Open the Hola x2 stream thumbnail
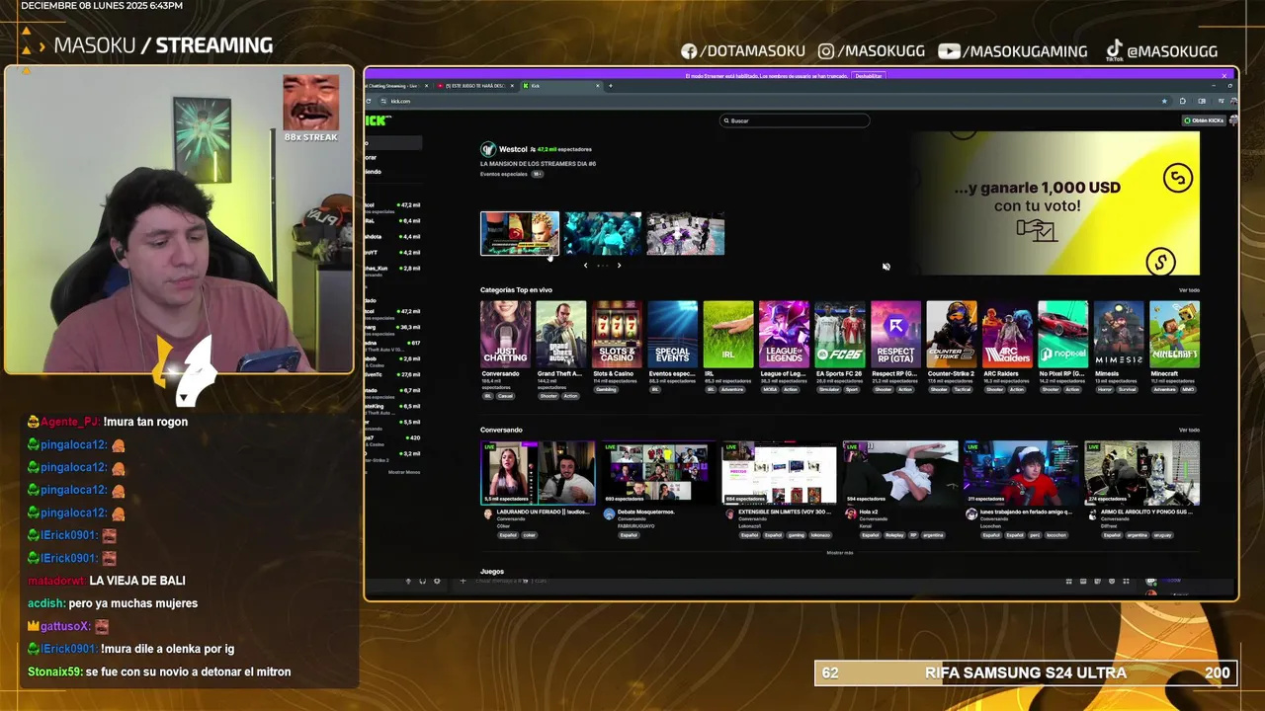 click(x=900, y=473)
